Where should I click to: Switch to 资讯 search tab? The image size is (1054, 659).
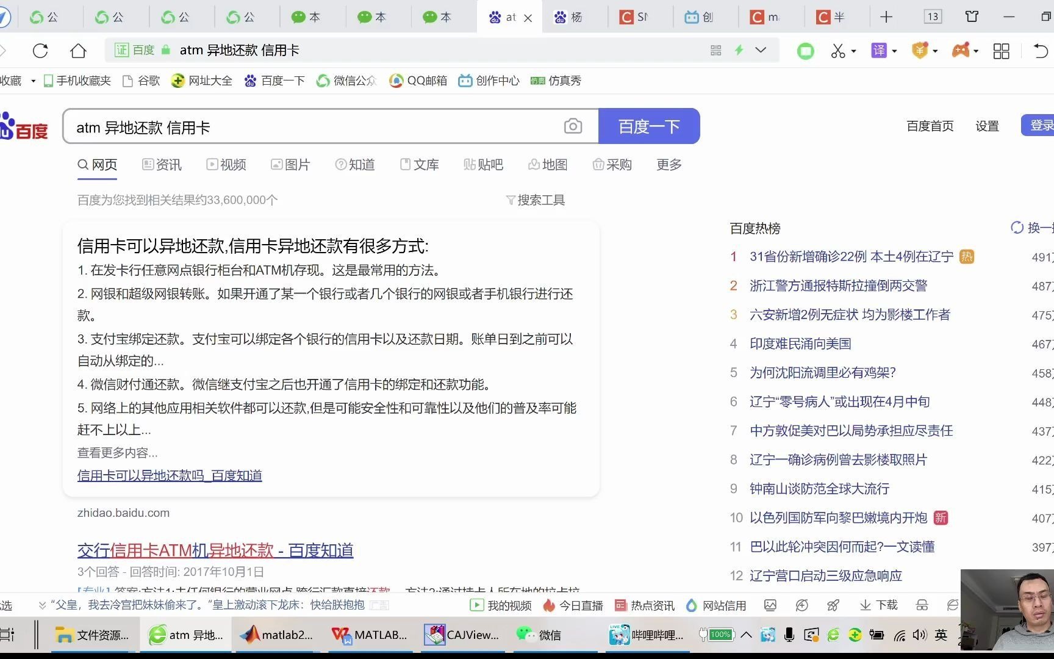coord(162,165)
